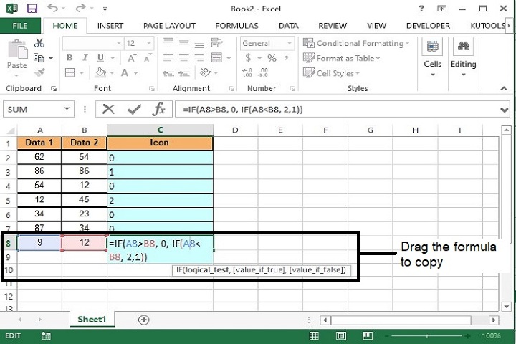Click the Insert Function fx button

[x=159, y=109]
